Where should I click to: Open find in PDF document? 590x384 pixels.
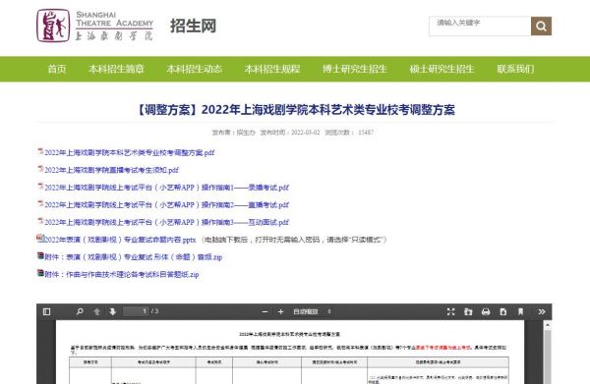(x=80, y=311)
